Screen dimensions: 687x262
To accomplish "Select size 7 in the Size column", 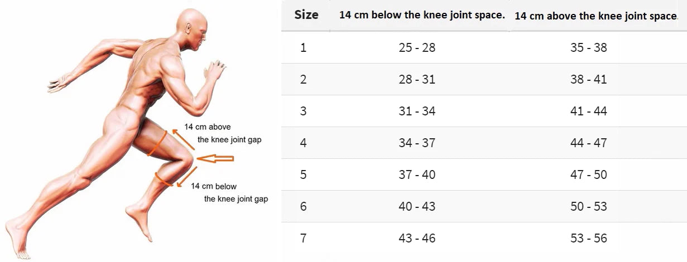I will (303, 238).
